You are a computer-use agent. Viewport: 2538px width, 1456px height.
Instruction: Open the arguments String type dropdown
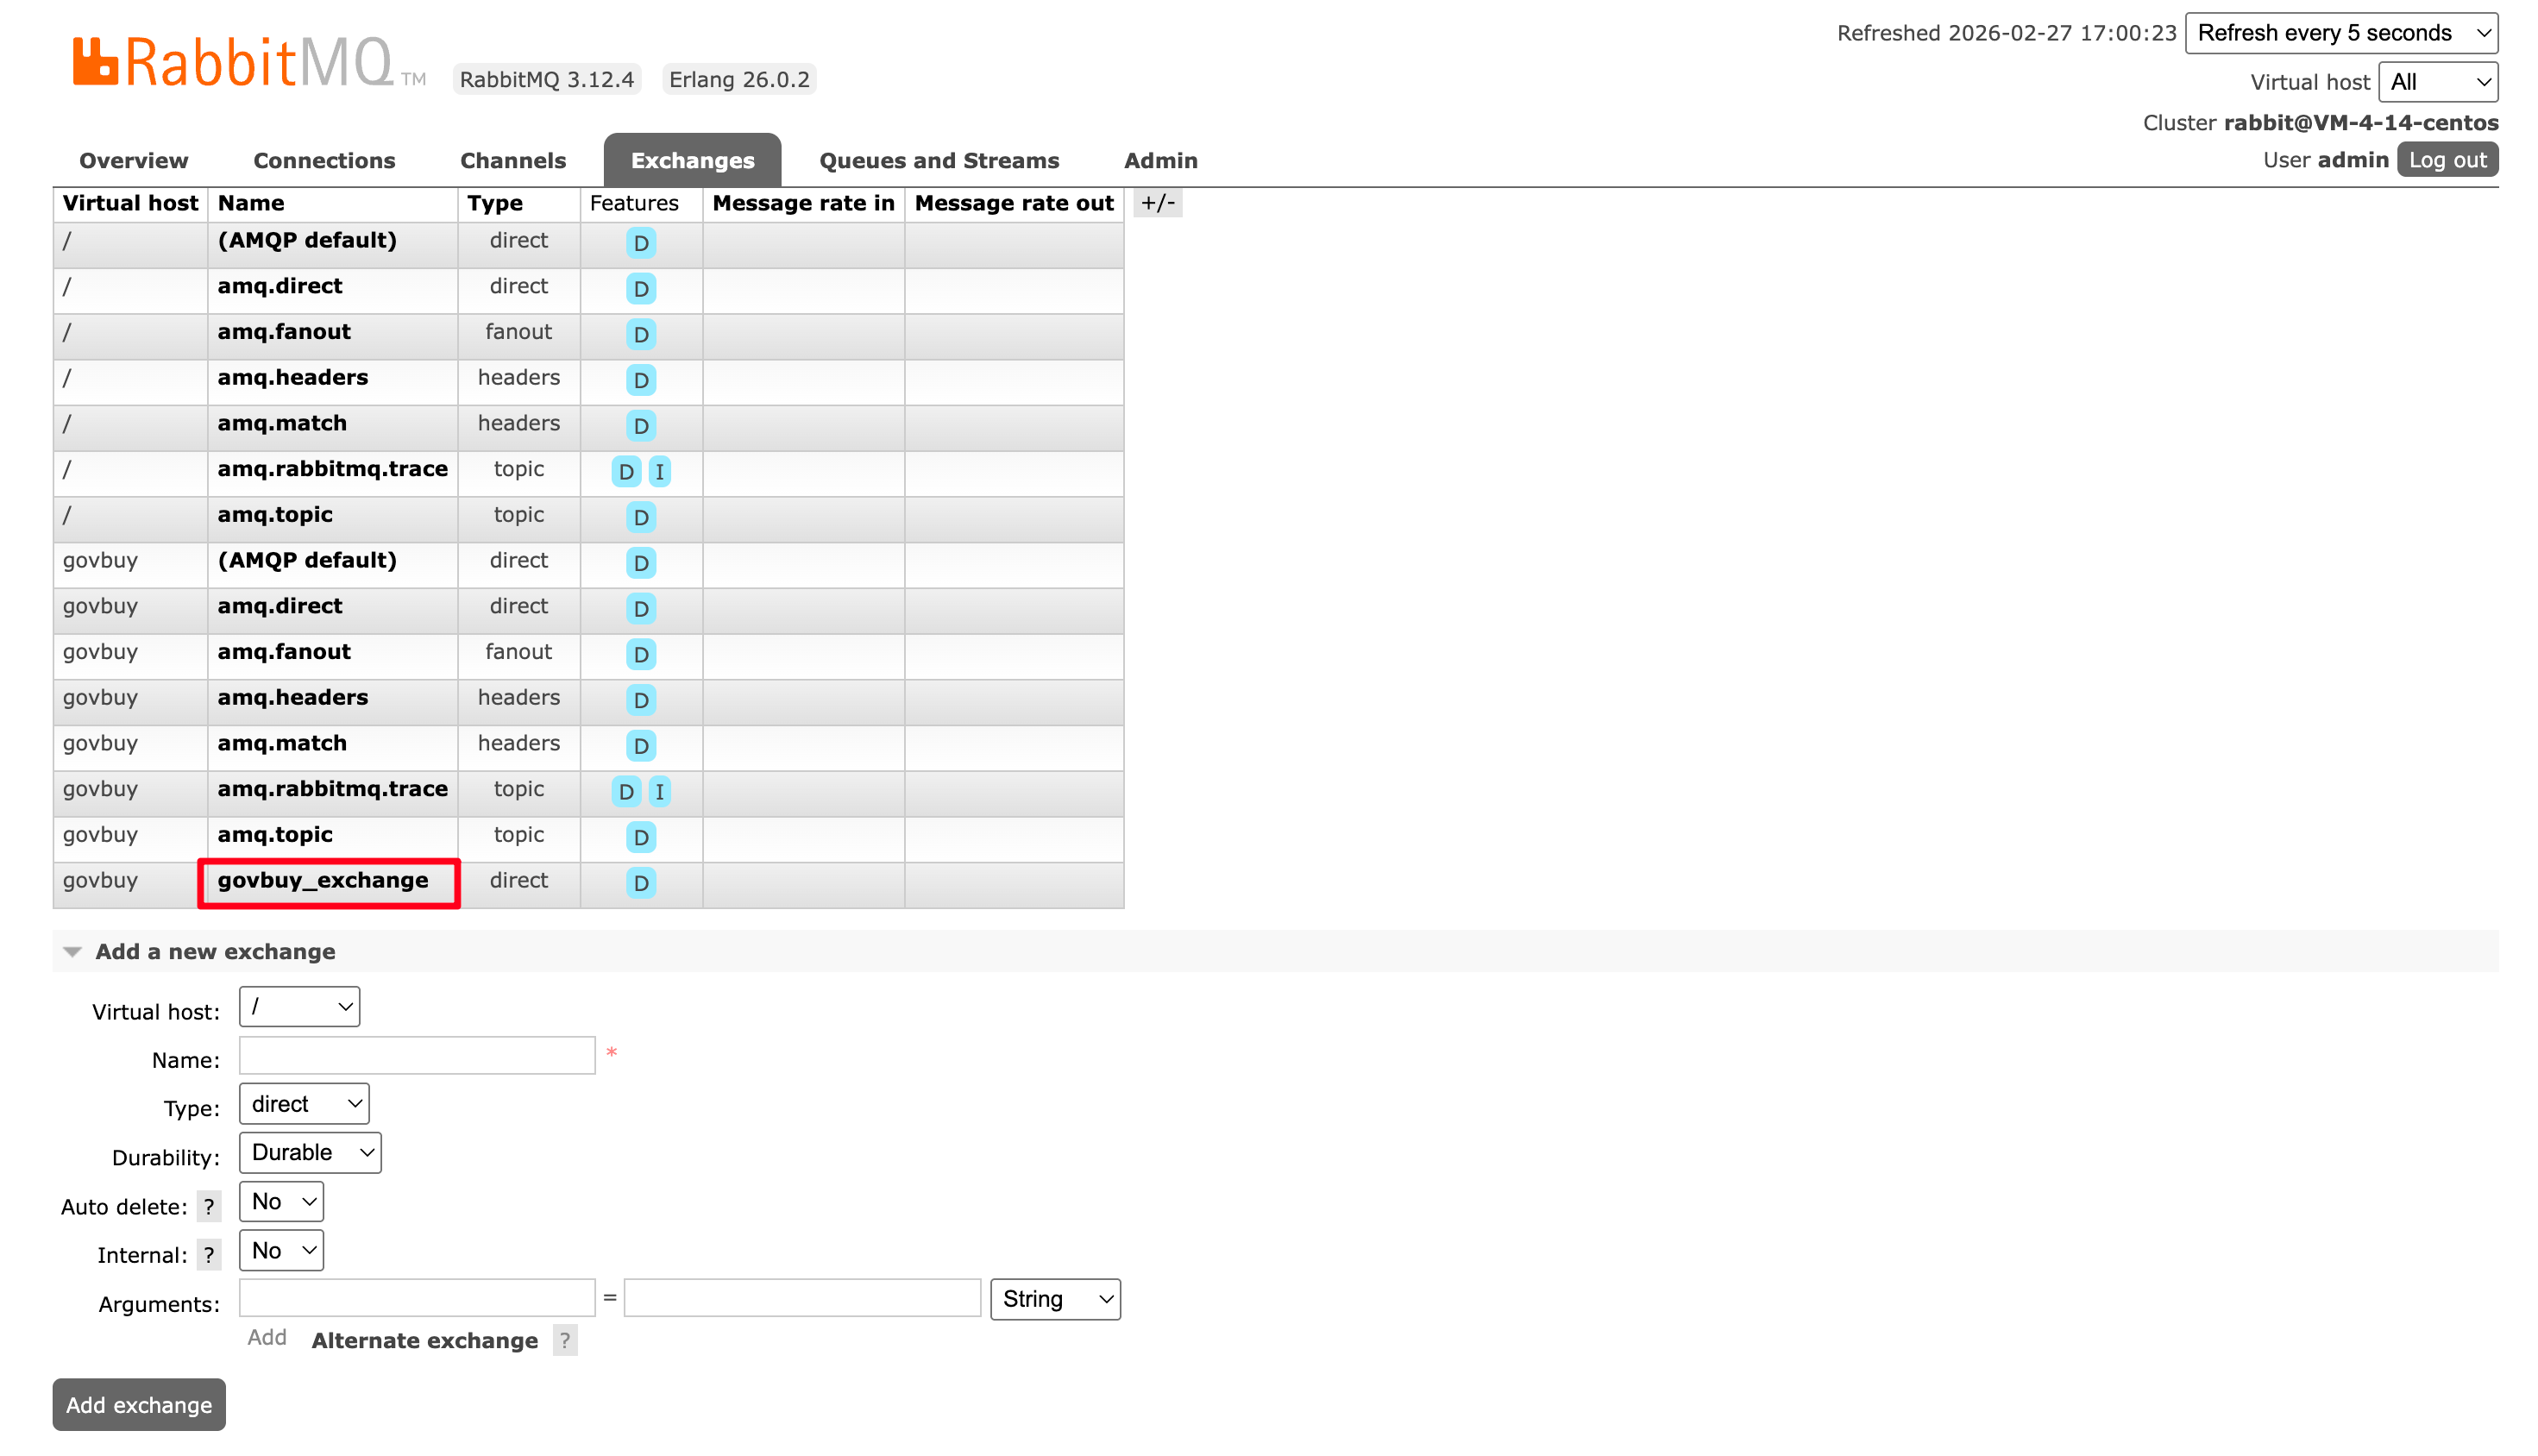(1055, 1299)
